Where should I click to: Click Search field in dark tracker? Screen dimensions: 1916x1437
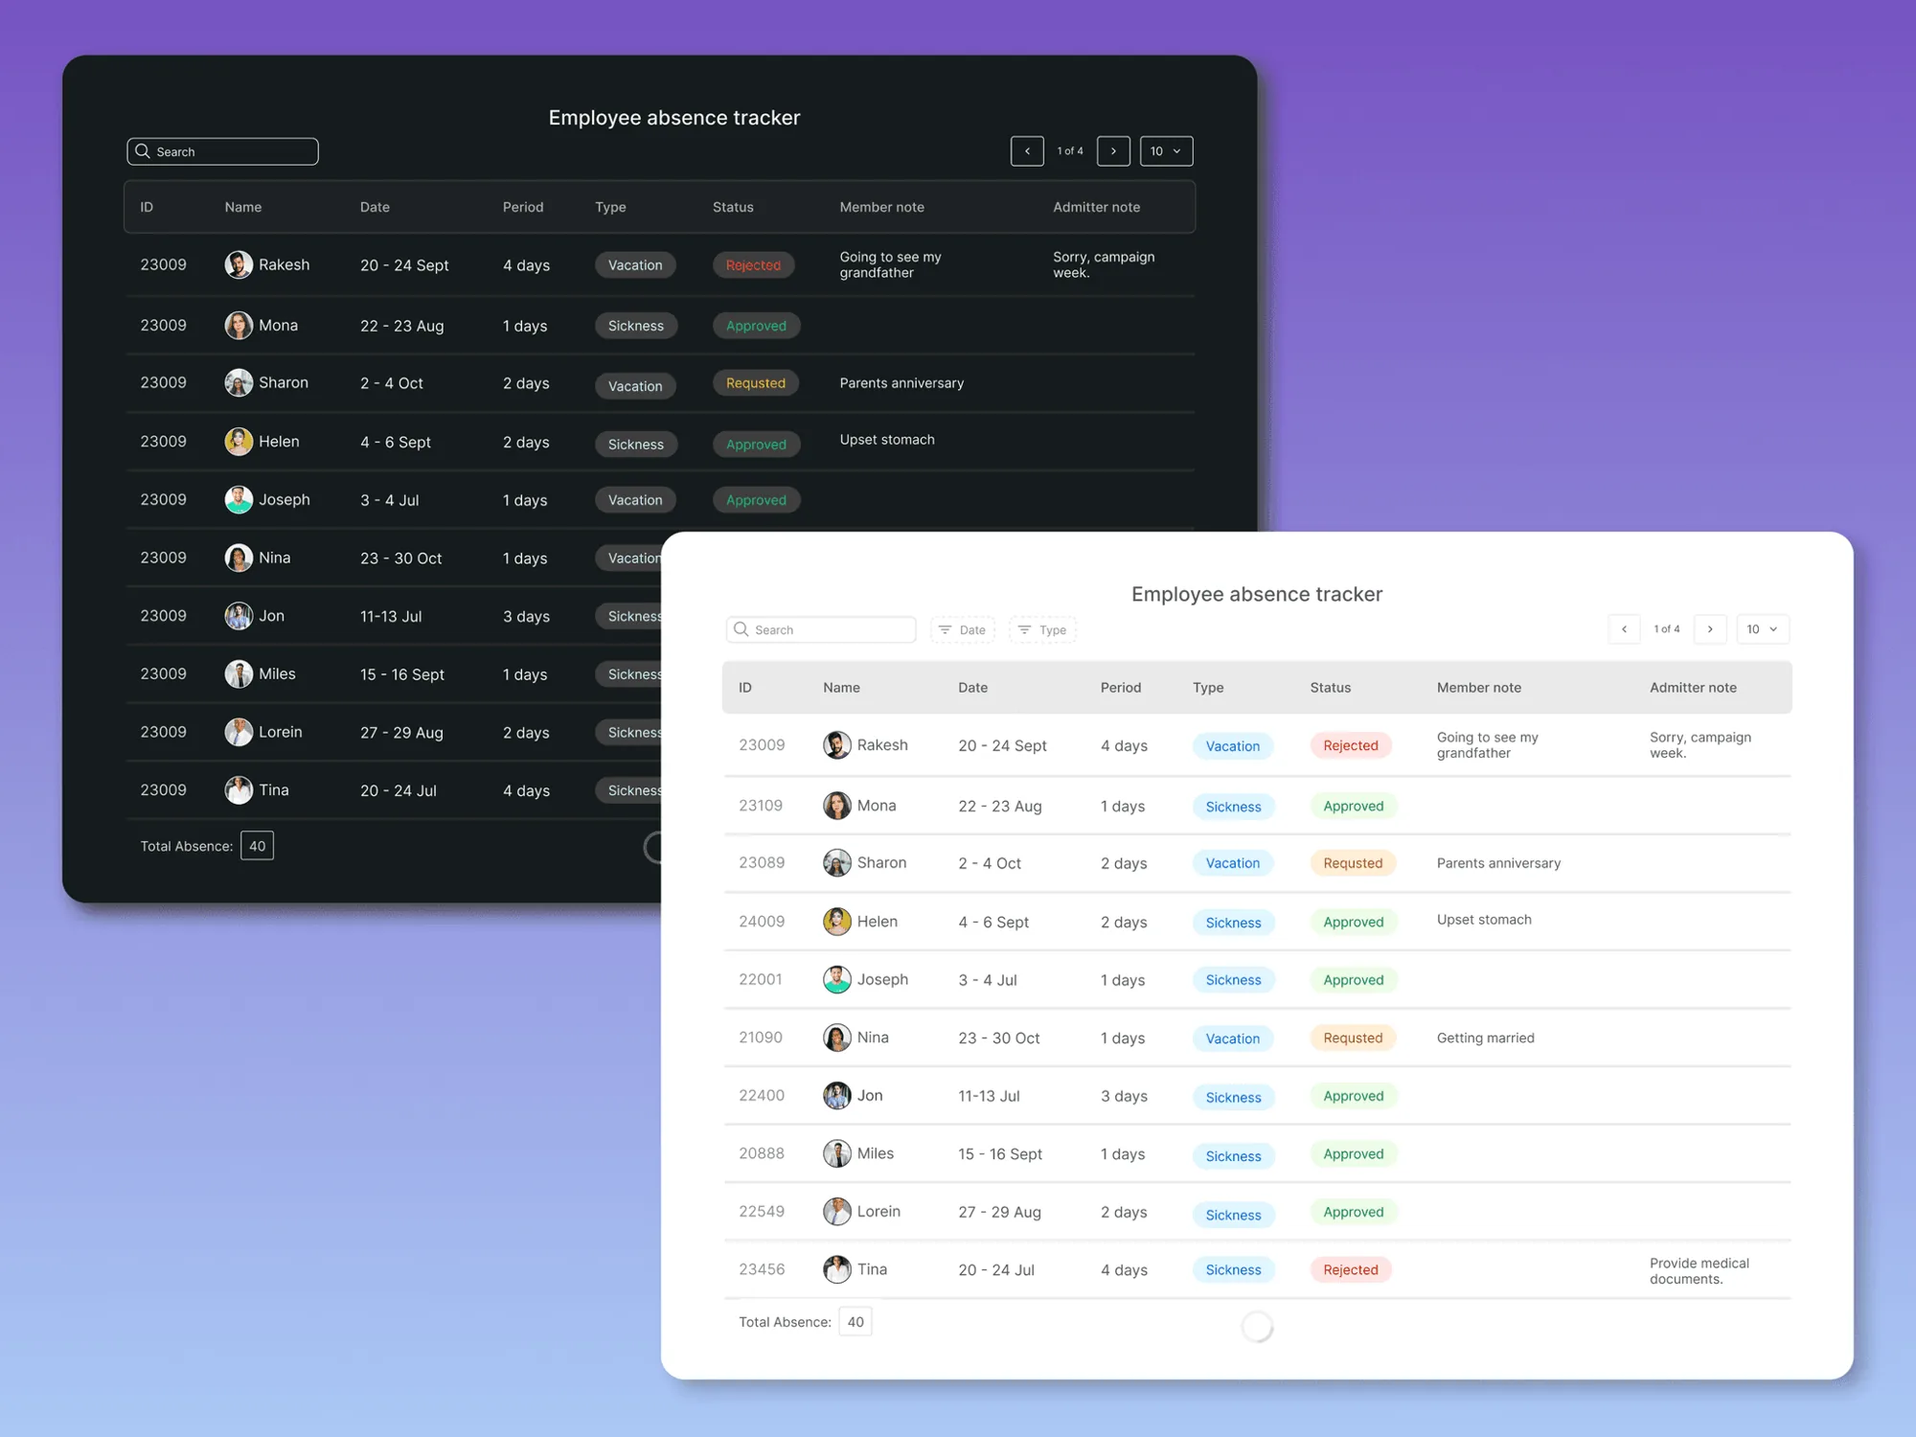click(222, 151)
